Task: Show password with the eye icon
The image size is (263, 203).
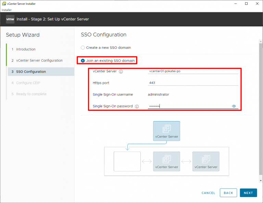Action: point(234,106)
